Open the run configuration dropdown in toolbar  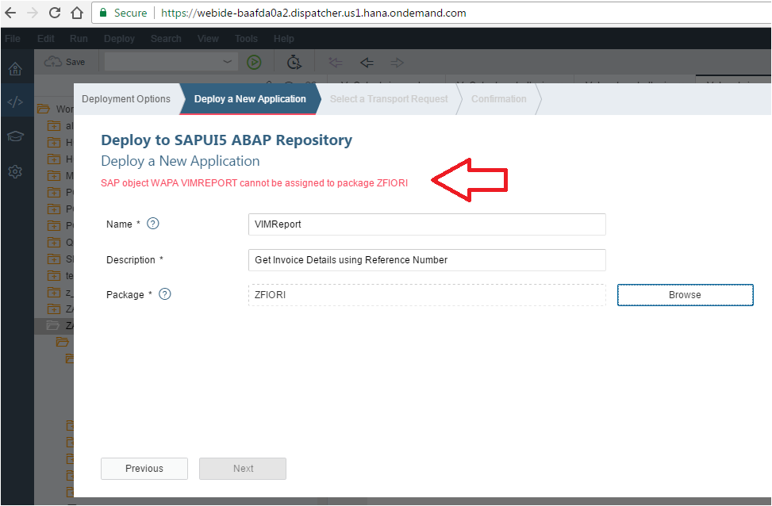227,62
